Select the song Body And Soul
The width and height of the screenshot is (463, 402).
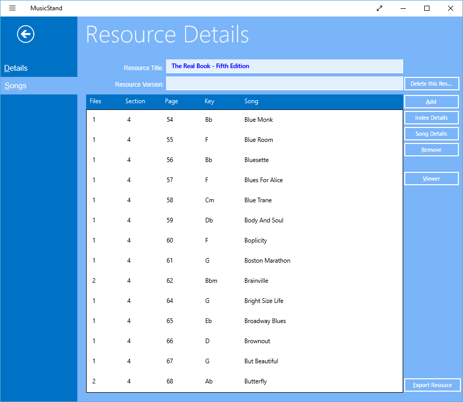[244, 220]
